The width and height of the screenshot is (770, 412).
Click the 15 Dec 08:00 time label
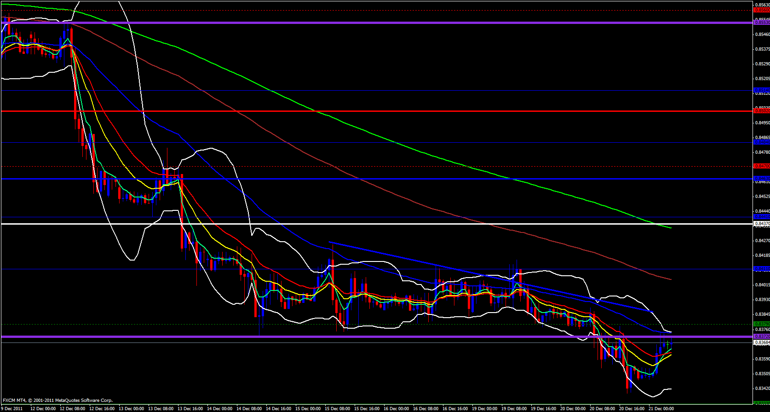click(x=337, y=408)
